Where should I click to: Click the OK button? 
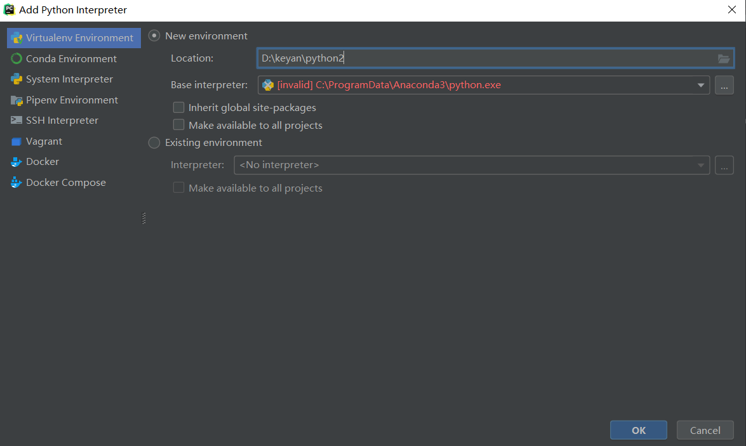point(638,430)
